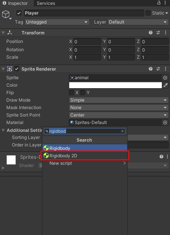This screenshot has height=235, width=170.
Task: Open the Sprites-Default material three-dot menu
Action: [x=167, y=157]
